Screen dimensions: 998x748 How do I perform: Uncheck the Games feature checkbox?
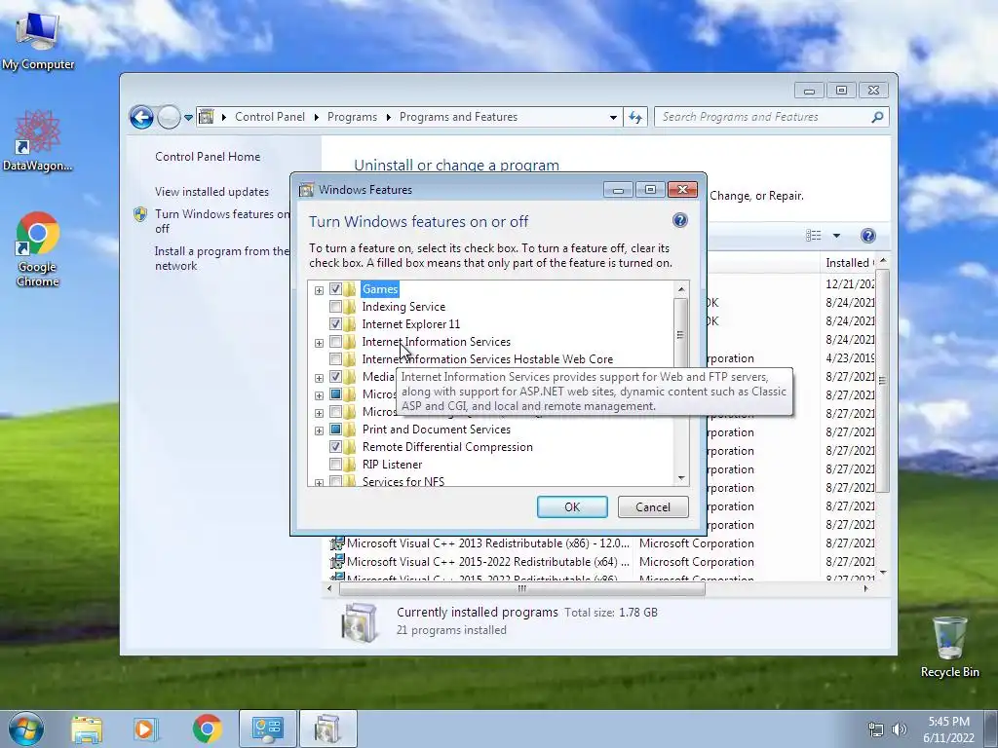[335, 289]
